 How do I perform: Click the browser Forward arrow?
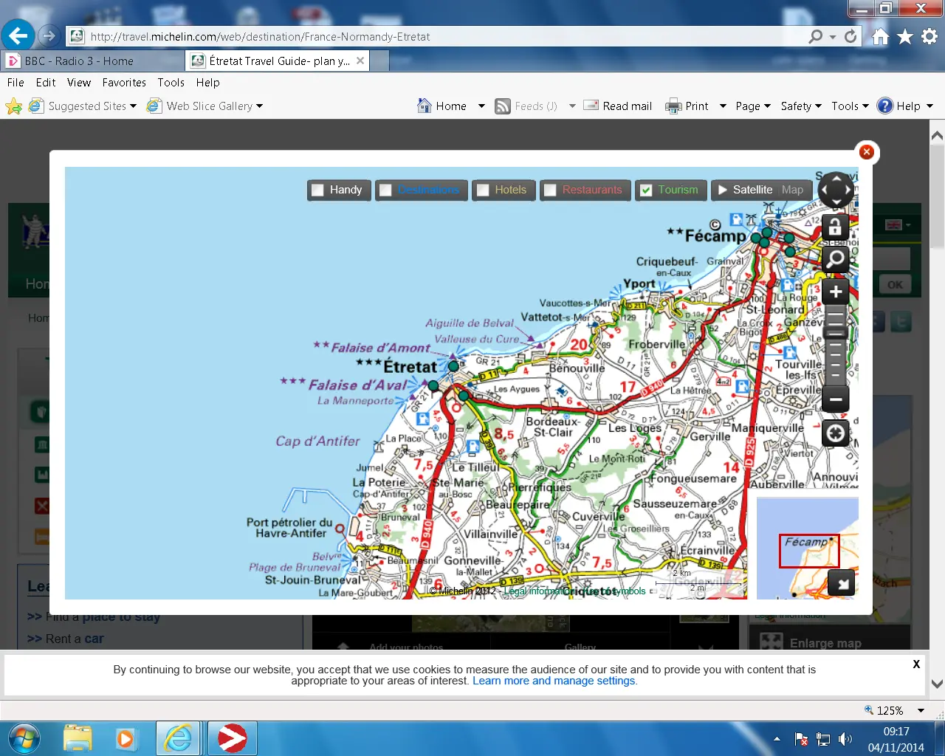[x=48, y=35]
